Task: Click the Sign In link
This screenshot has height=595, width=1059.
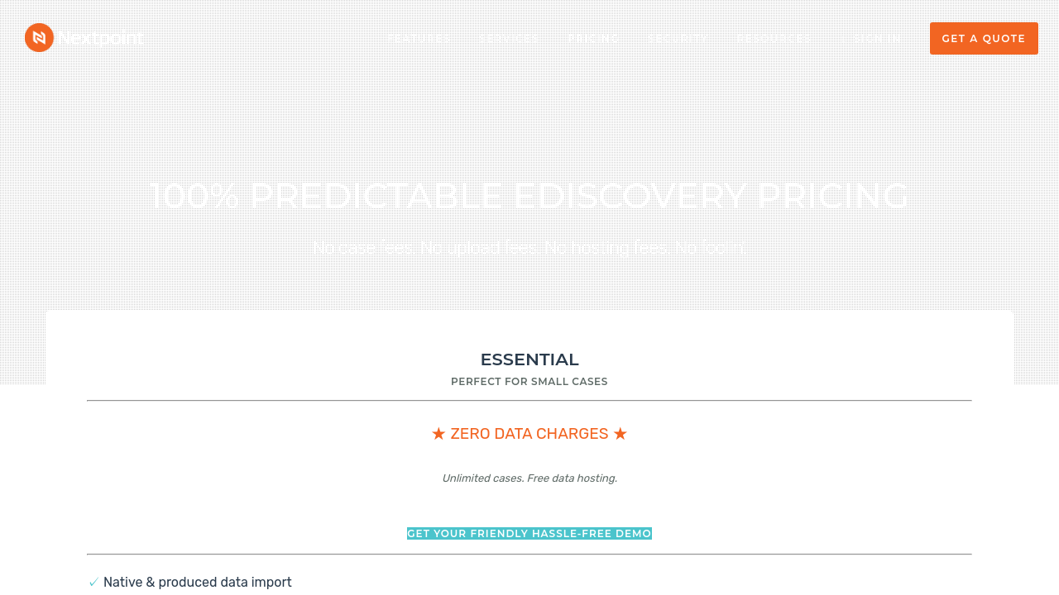Action: pos(878,39)
